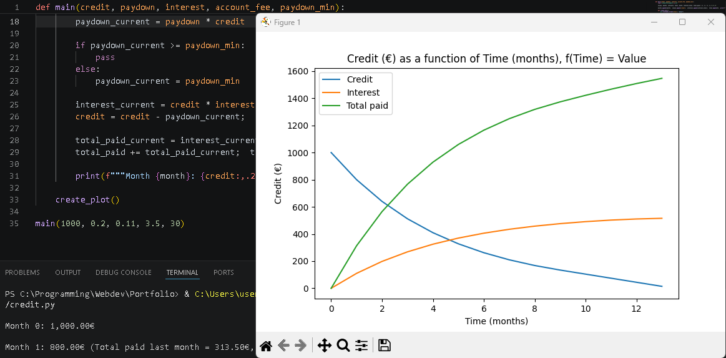Click terminal line starting 'Month 1: 800.00€'
This screenshot has height=358, width=726.
pyautogui.click(x=130, y=347)
